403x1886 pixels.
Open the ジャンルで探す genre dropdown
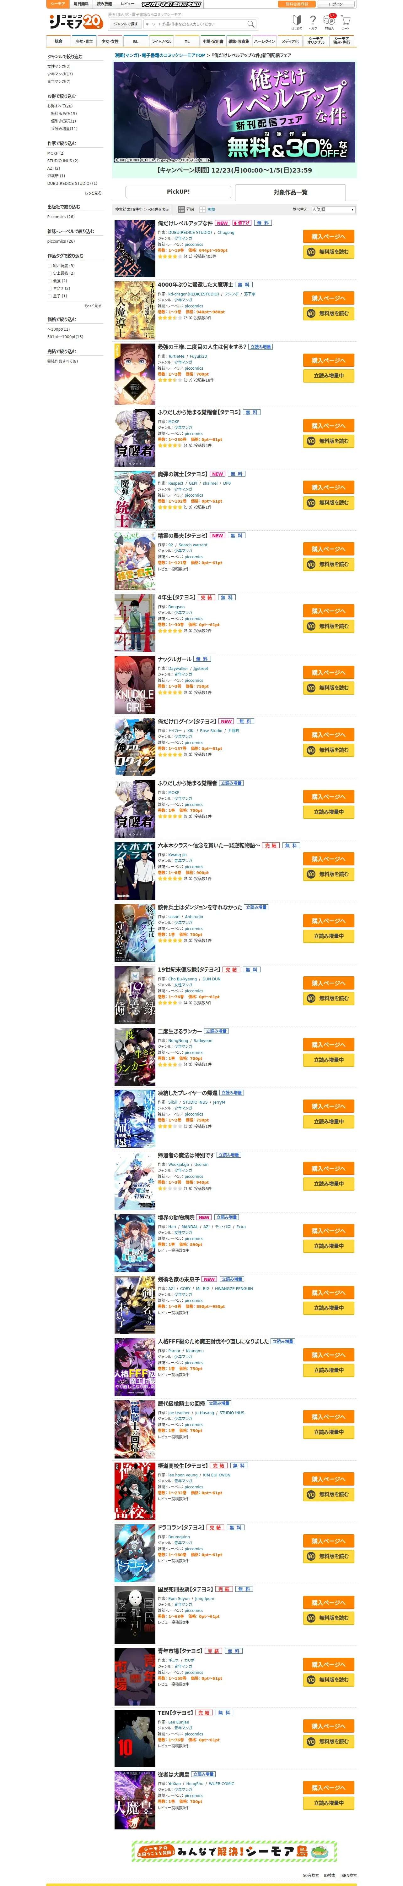tap(126, 24)
